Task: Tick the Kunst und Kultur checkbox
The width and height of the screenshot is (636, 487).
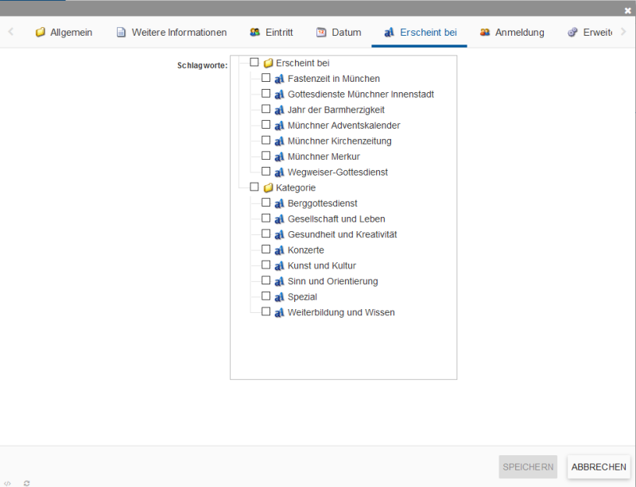Action: tap(266, 265)
